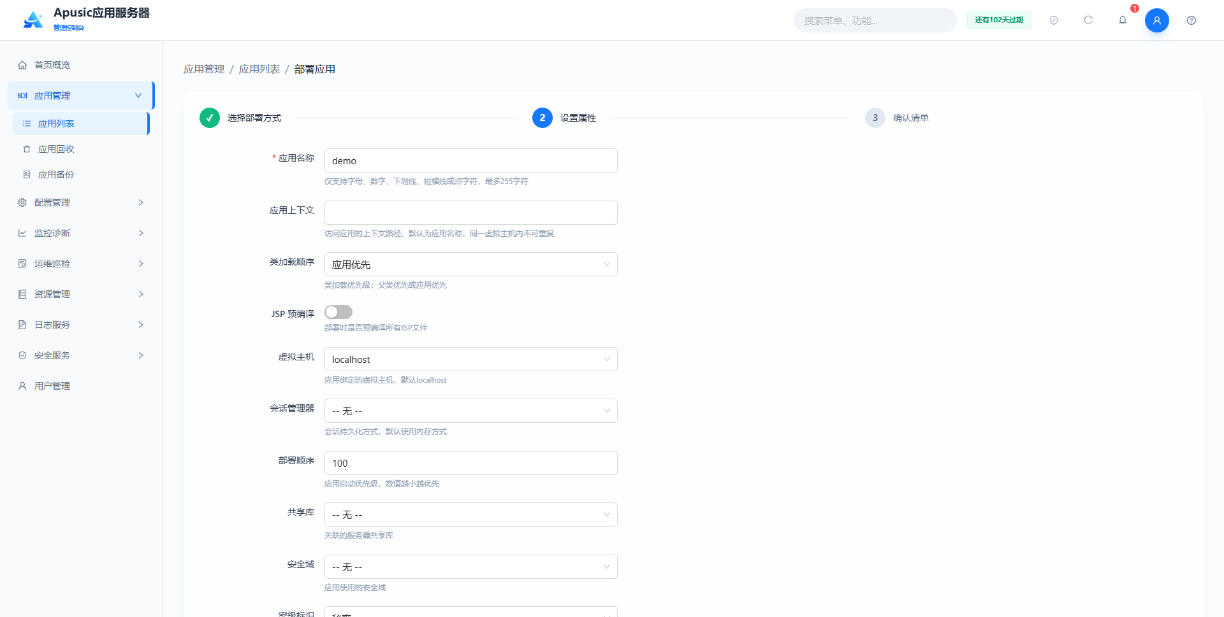Open the security shield icon in header
This screenshot has height=617, width=1224.
pos(1054,20)
